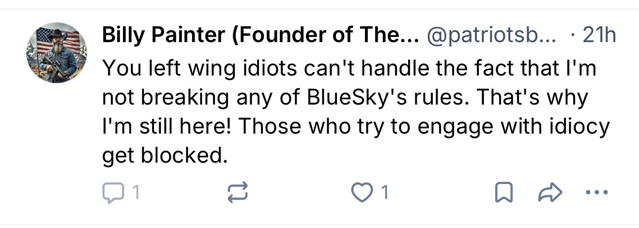Click the reply count number

click(x=136, y=194)
